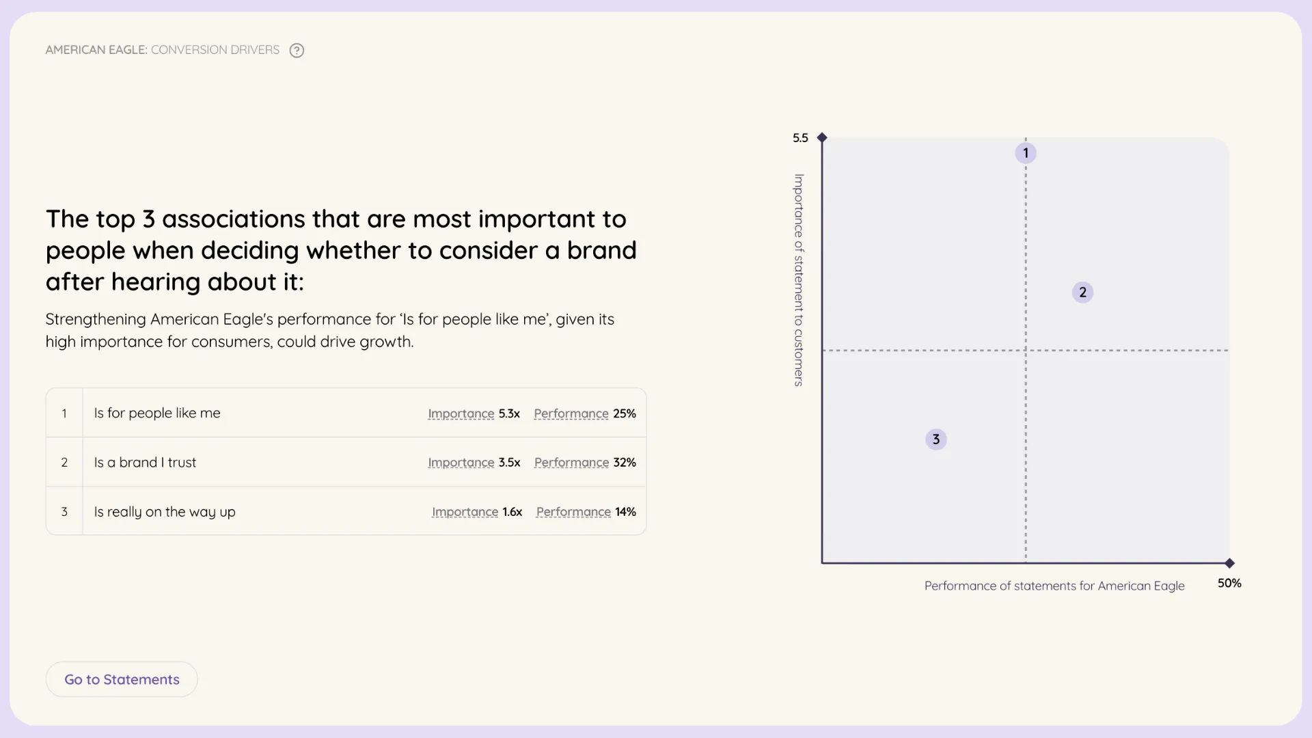Click the rank 1 cell in the table
The image size is (1312, 738).
(64, 413)
